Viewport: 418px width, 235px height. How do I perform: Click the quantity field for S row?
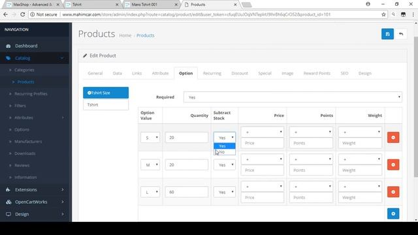click(x=187, y=138)
